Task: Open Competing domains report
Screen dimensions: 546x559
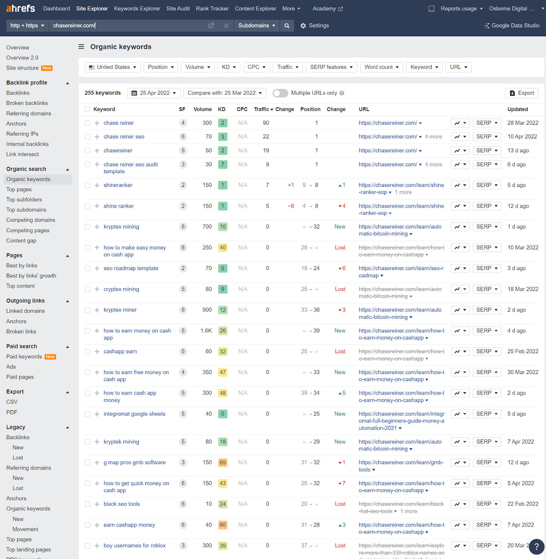Action: [31, 220]
